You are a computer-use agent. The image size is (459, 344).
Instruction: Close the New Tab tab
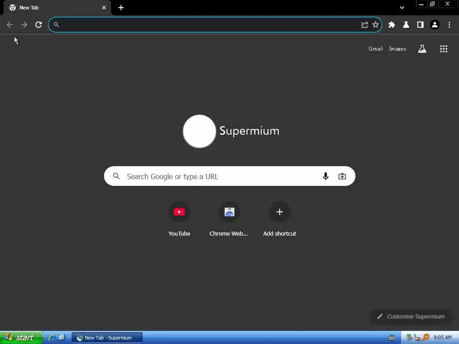pyautogui.click(x=104, y=8)
